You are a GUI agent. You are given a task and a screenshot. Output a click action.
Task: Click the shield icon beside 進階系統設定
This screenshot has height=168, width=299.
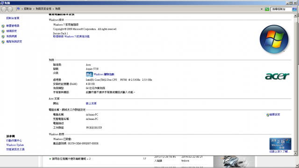[3, 42]
